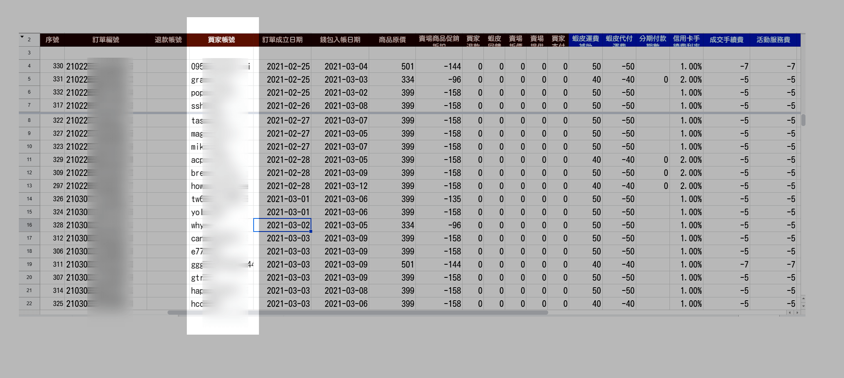Click the selected cell with date 2021-03-02
The width and height of the screenshot is (844, 378).
pos(282,225)
